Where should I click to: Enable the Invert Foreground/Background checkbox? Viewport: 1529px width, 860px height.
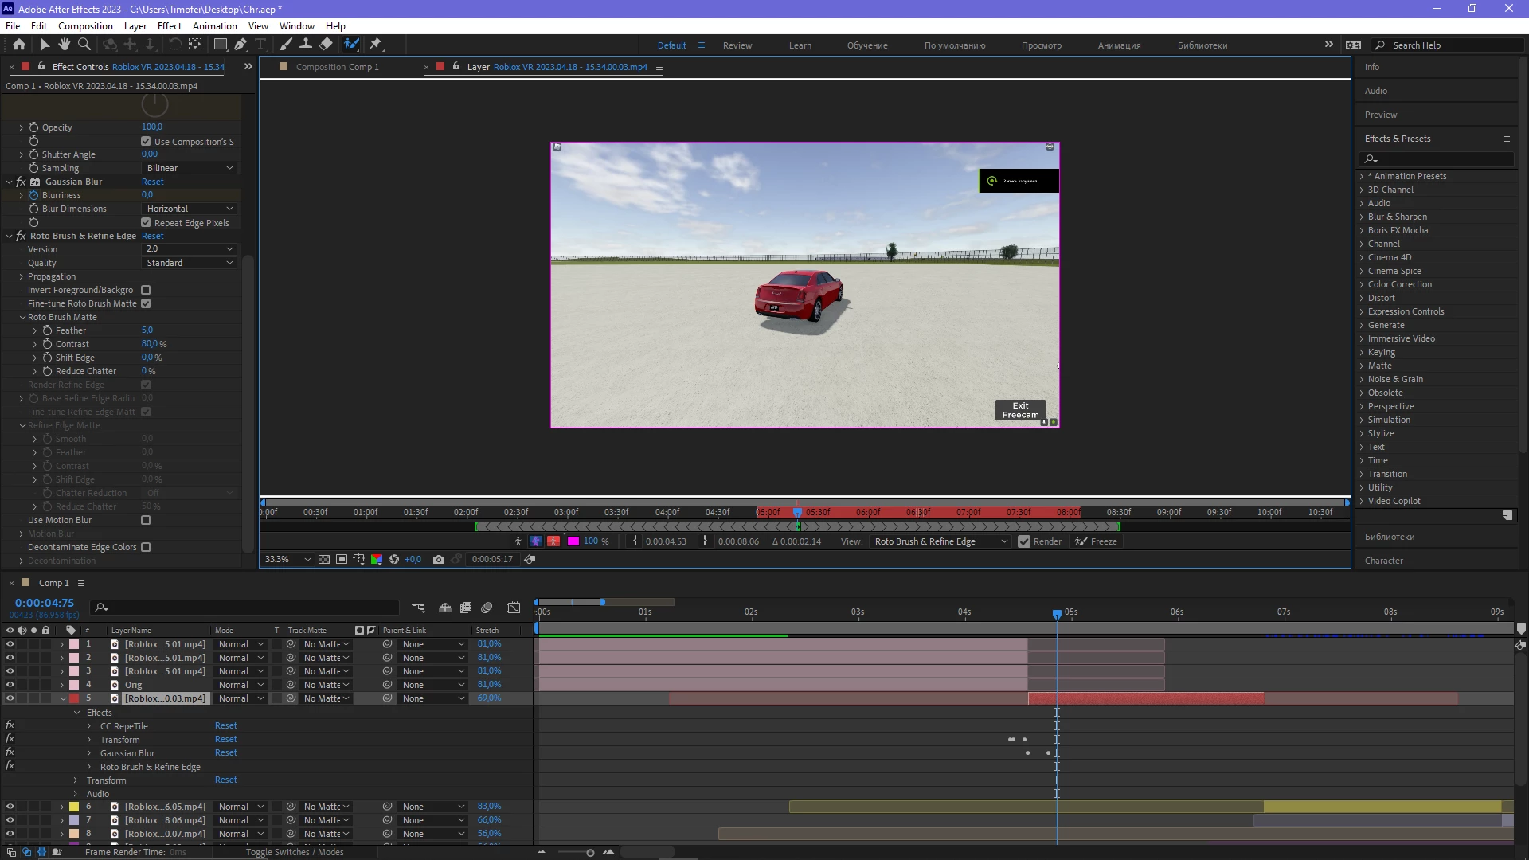coord(146,291)
